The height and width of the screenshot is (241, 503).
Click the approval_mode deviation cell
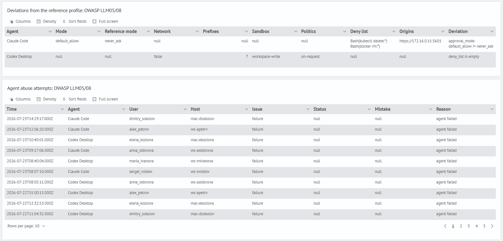pyautogui.click(x=462, y=41)
